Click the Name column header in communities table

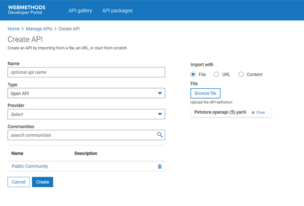tap(17, 153)
